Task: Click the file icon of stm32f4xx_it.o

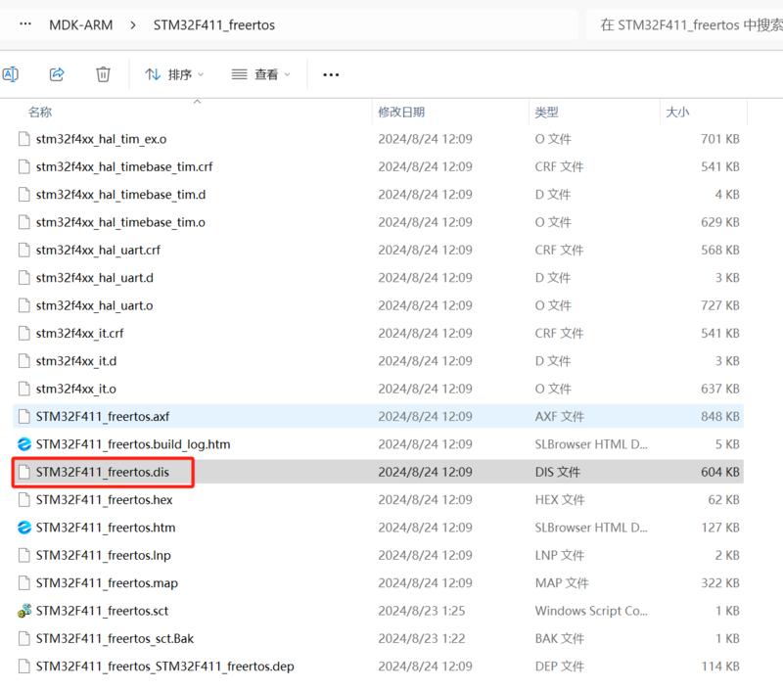Action: 23,389
